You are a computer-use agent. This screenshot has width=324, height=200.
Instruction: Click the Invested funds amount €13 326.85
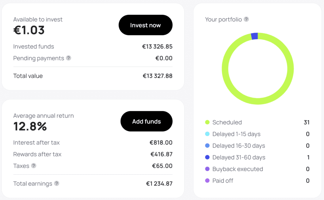157,47
